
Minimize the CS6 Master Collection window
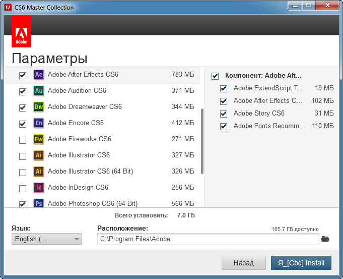point(295,5)
